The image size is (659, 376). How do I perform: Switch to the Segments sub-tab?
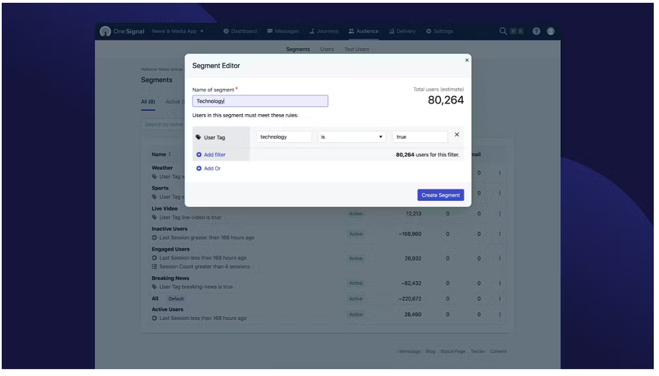(299, 49)
